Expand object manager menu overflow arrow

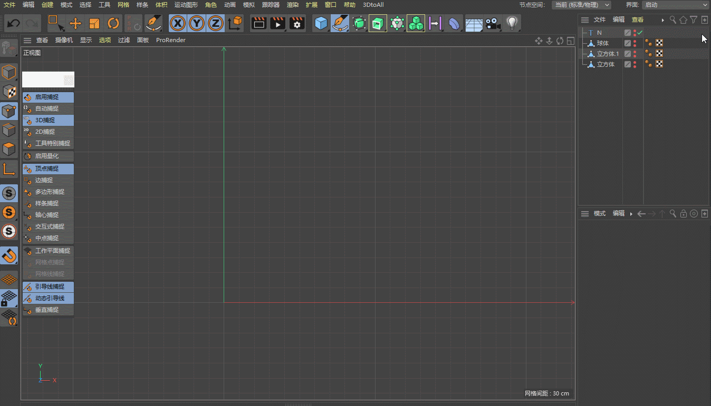point(662,19)
